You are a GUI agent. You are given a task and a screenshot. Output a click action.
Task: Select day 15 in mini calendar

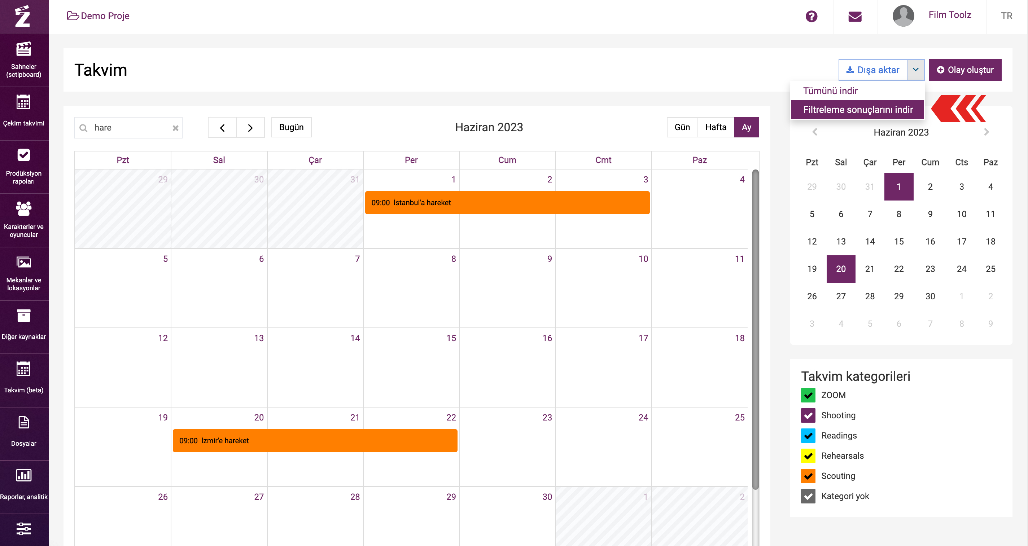click(x=899, y=242)
